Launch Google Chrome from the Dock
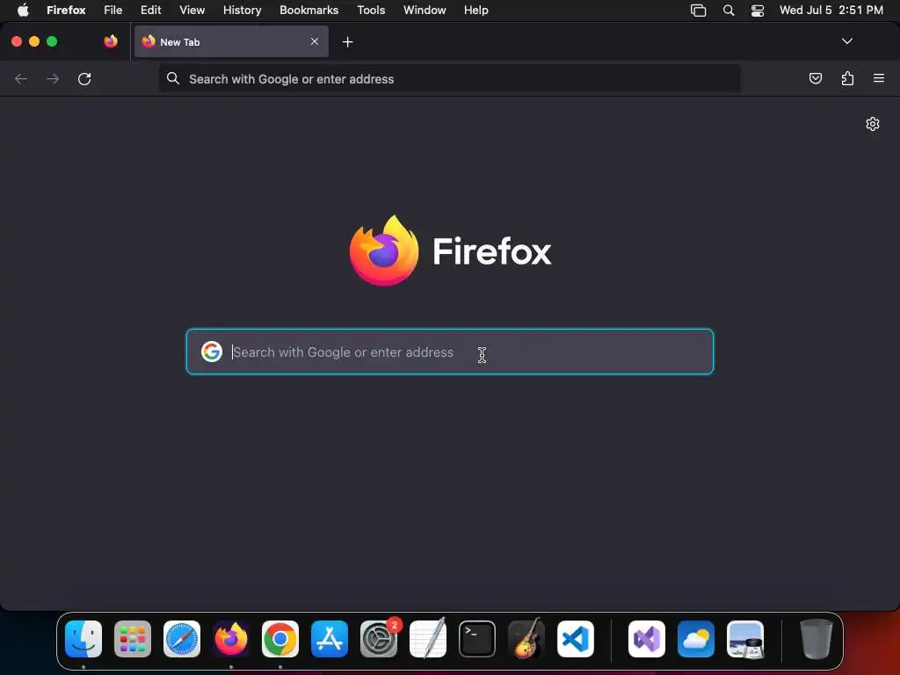Screen dimensions: 900x675 pos(280,639)
